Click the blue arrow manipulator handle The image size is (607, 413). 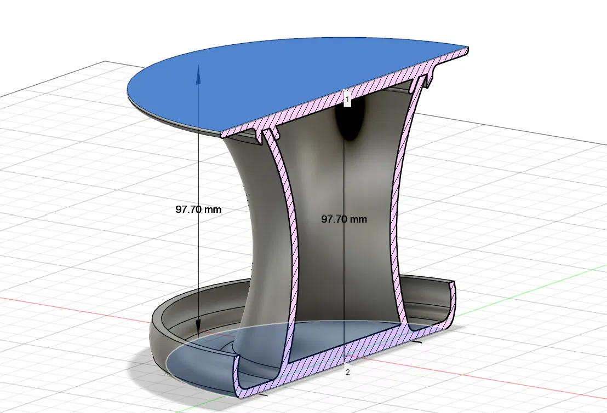pyautogui.click(x=198, y=74)
